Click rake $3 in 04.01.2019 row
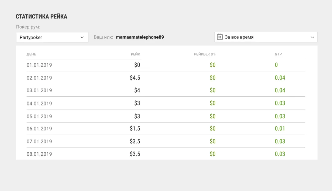Viewport: 332px width, 191px height. click(x=137, y=103)
